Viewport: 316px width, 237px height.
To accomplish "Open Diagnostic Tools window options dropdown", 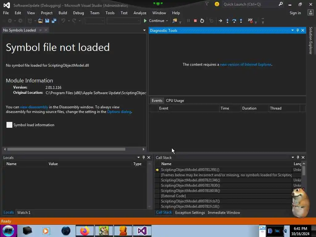I will 293,30.
